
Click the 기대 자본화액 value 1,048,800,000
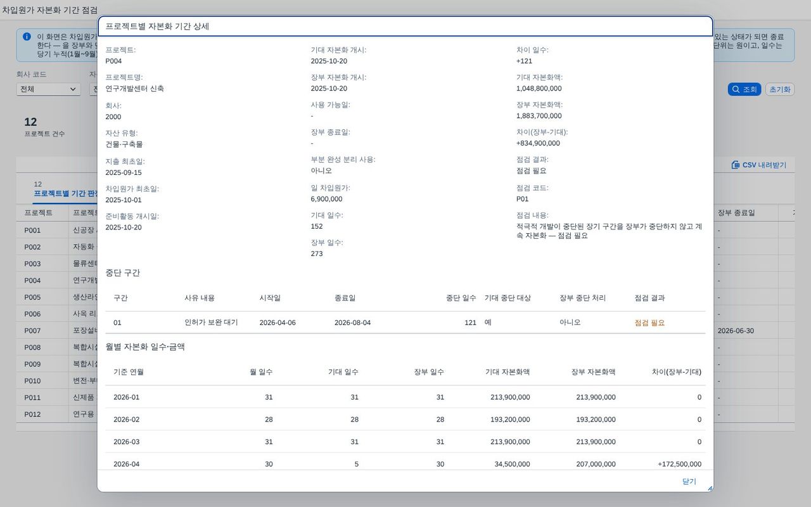tap(539, 89)
